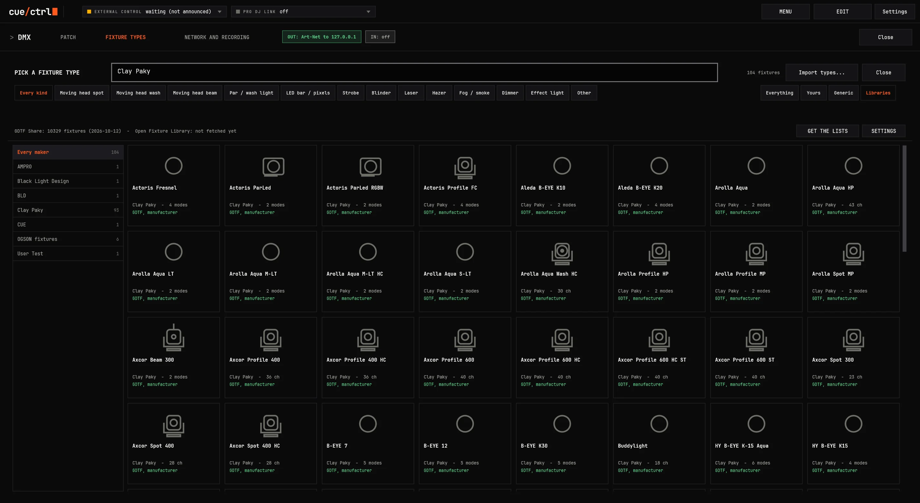
Task: Click Import types button
Action: click(821, 72)
